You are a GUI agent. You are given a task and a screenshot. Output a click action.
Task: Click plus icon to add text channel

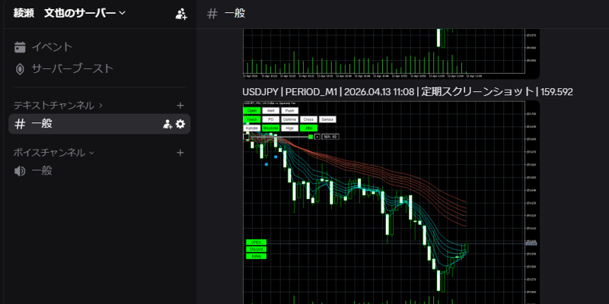click(x=180, y=106)
